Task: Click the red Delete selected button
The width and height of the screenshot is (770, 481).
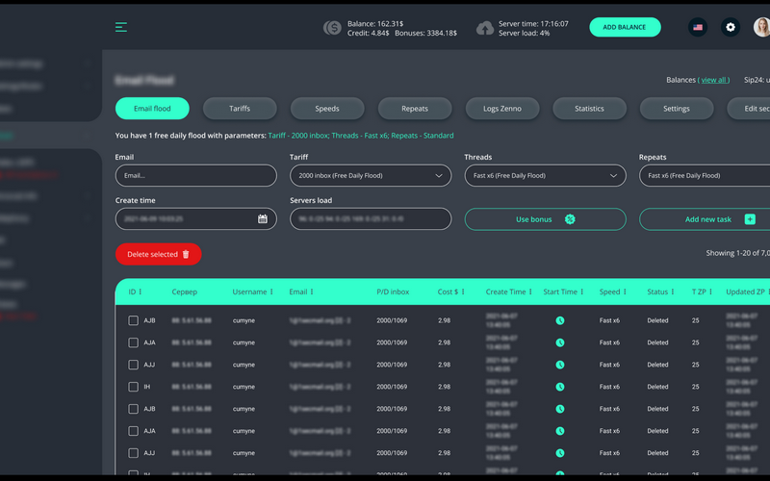Action: pyautogui.click(x=158, y=254)
